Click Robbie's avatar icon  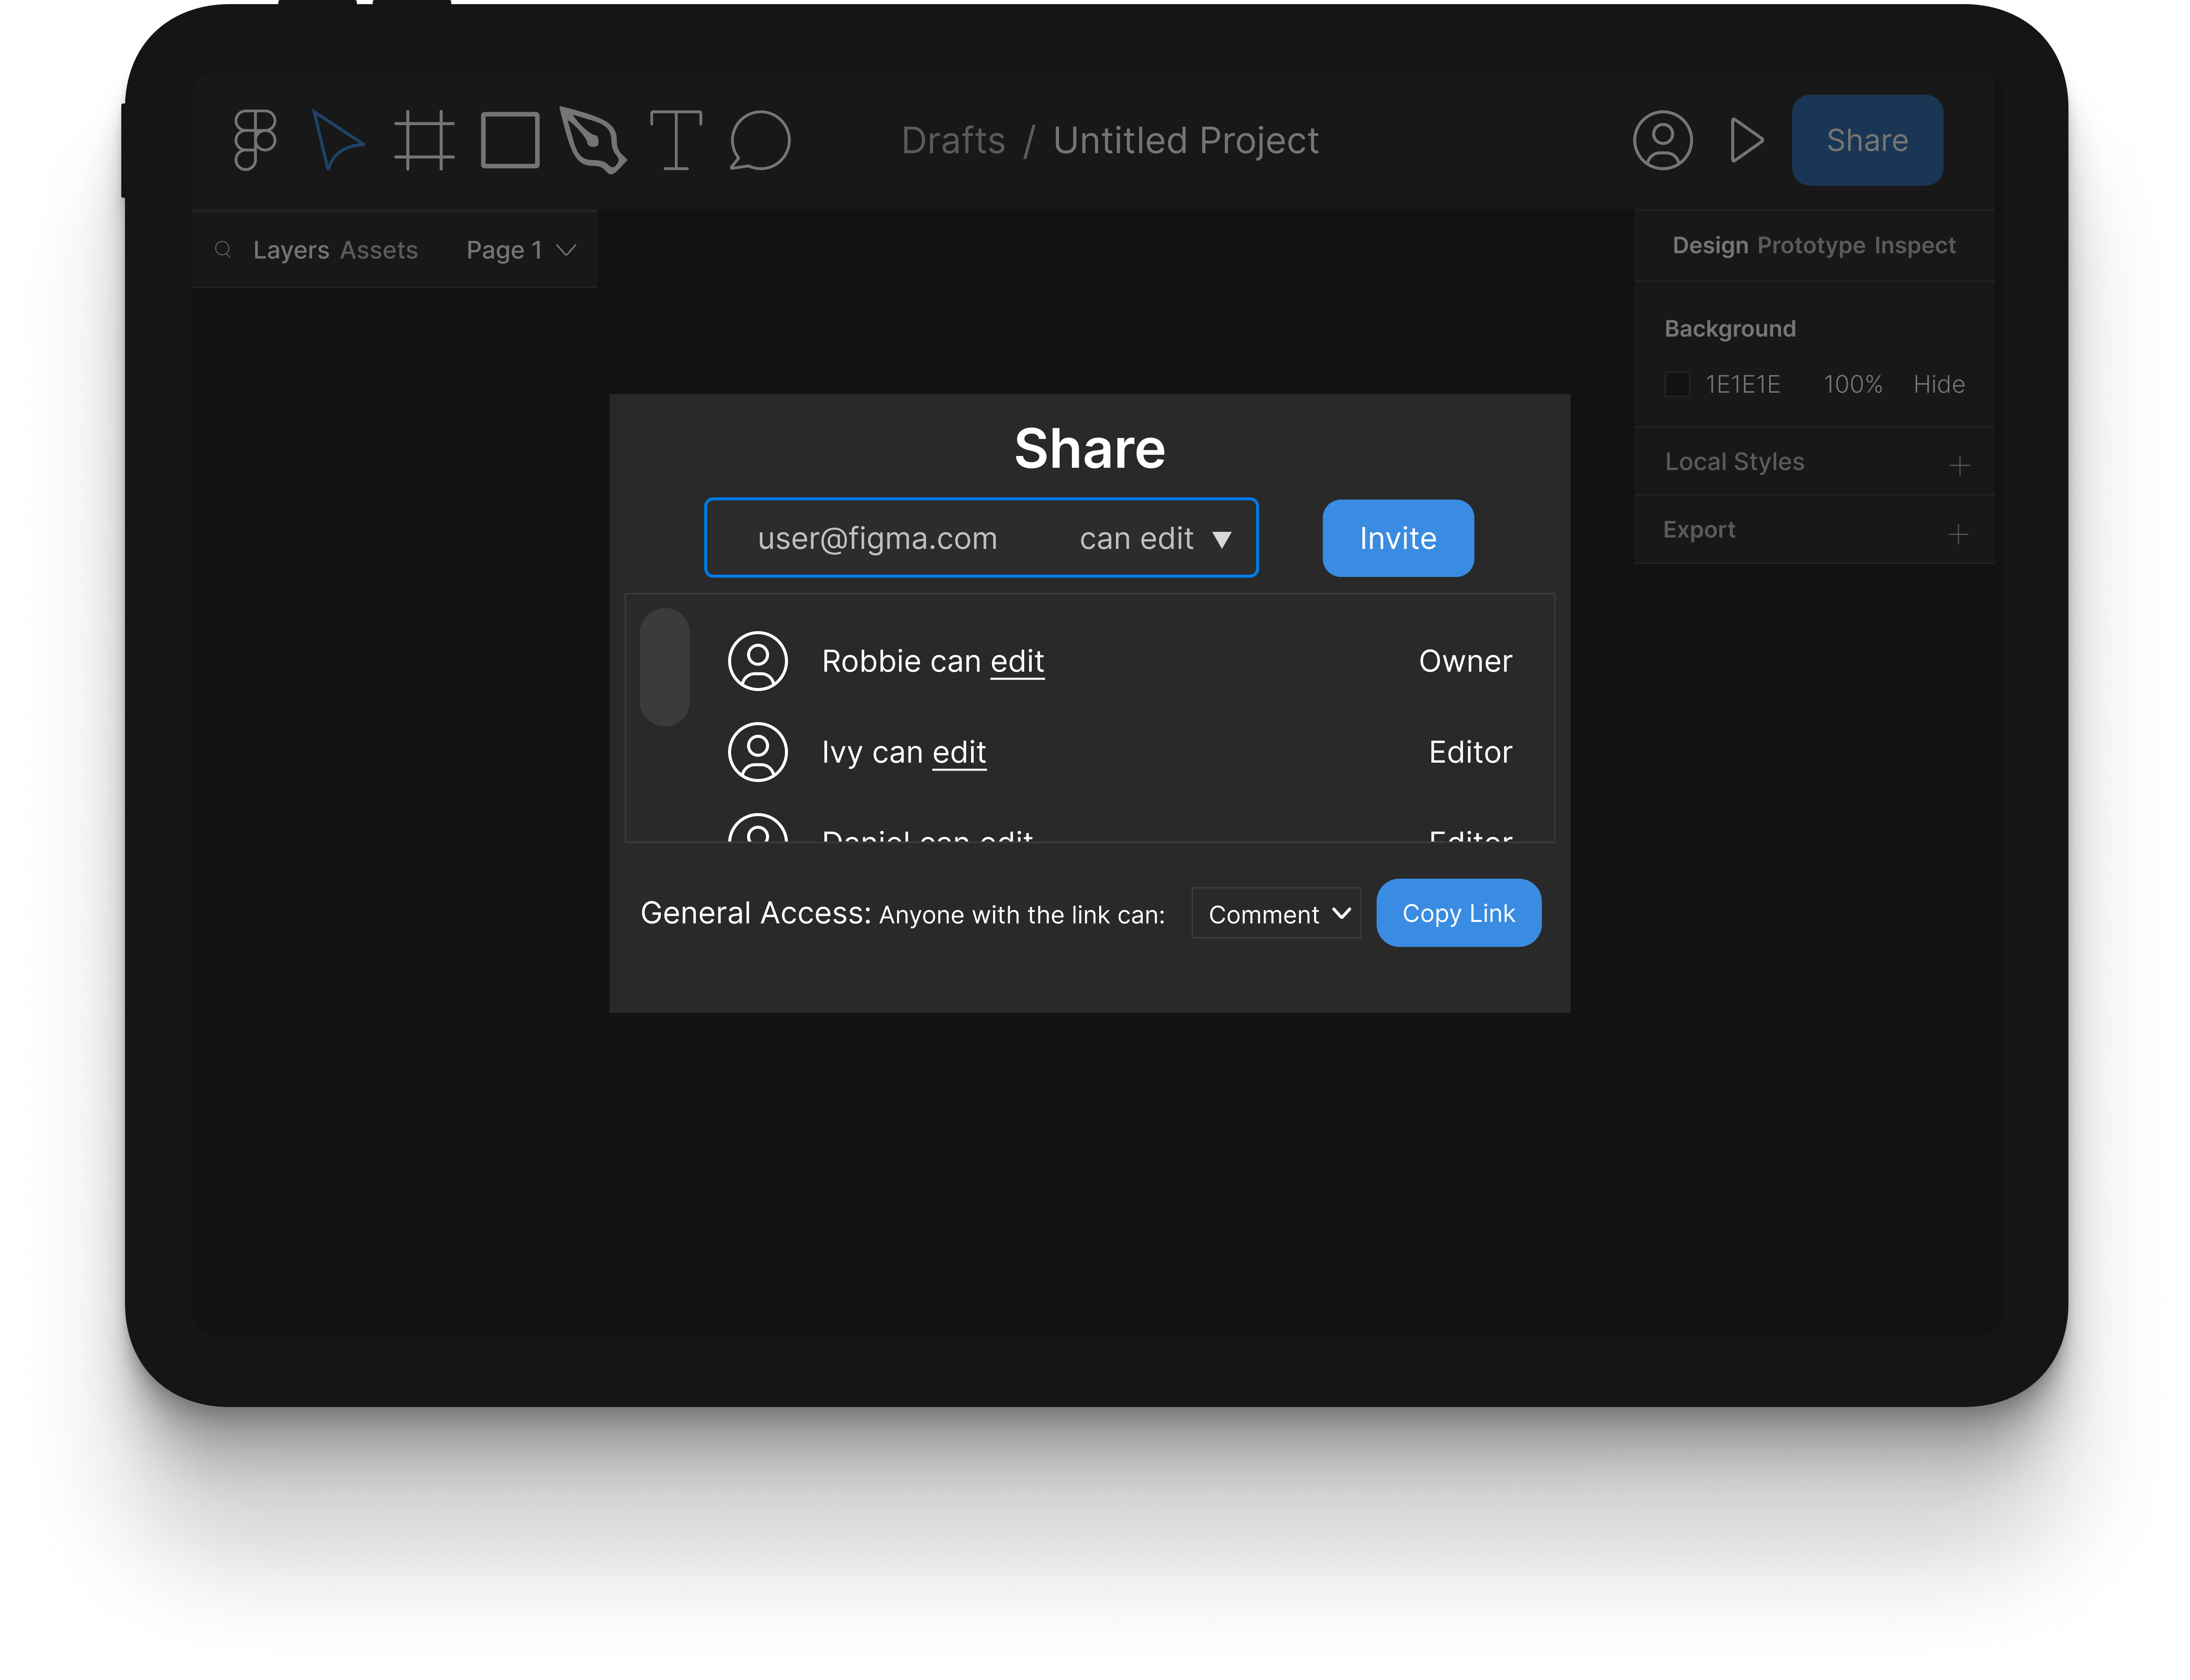tap(758, 661)
